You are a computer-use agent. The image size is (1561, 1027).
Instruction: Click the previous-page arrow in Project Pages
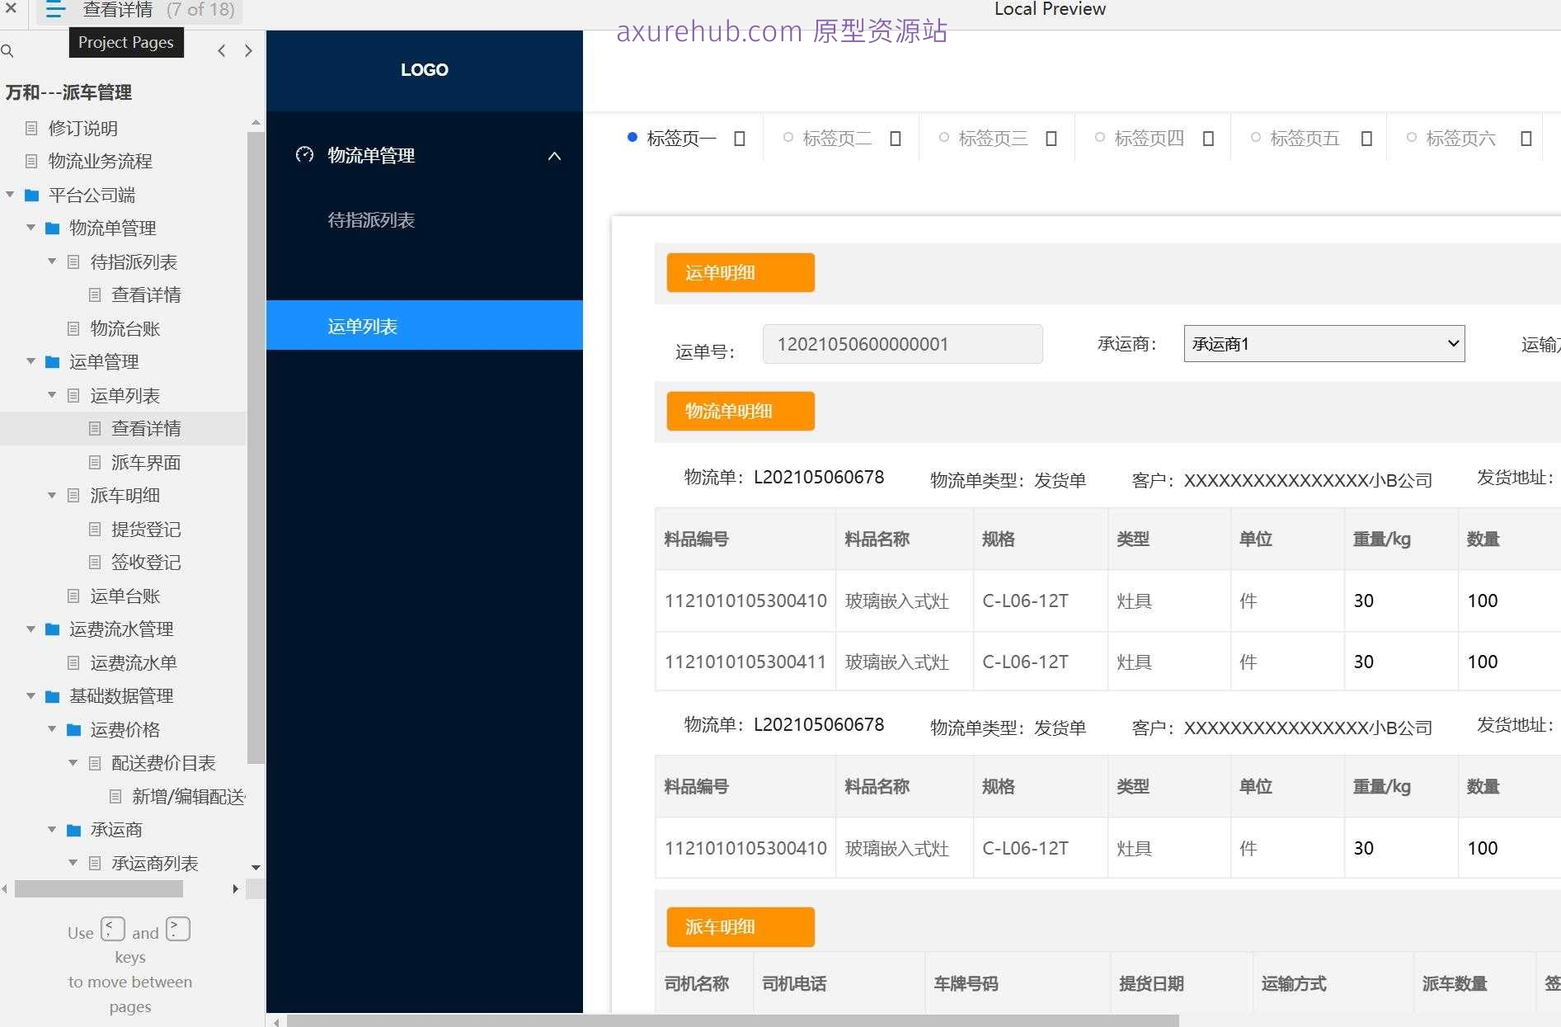221,50
